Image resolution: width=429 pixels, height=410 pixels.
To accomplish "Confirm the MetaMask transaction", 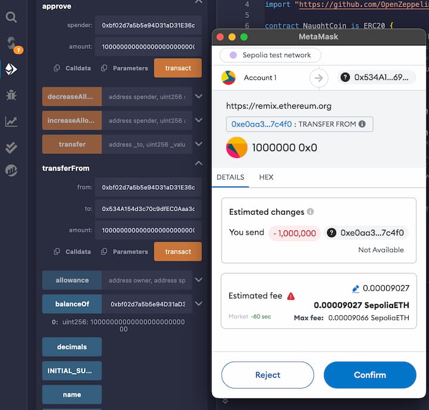I will (x=370, y=375).
